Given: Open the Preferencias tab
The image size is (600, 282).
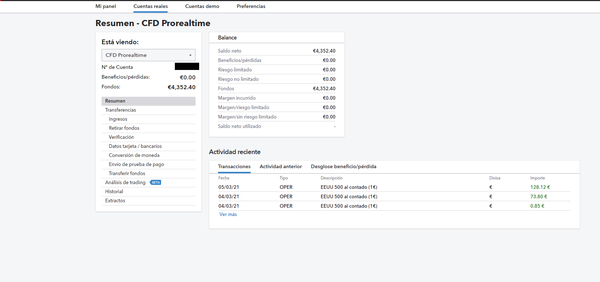Looking at the screenshot, I should (251, 6).
